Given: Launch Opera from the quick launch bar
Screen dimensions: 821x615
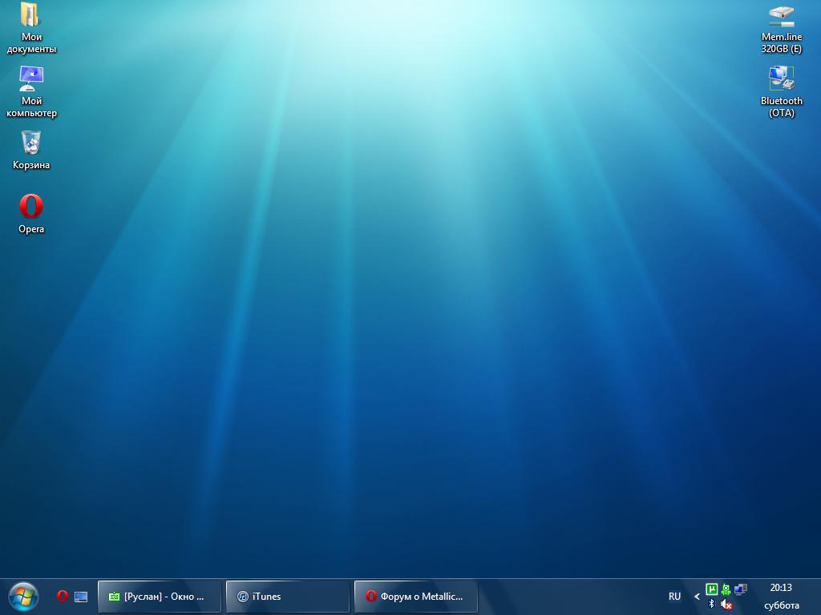Looking at the screenshot, I should pos(63,597).
